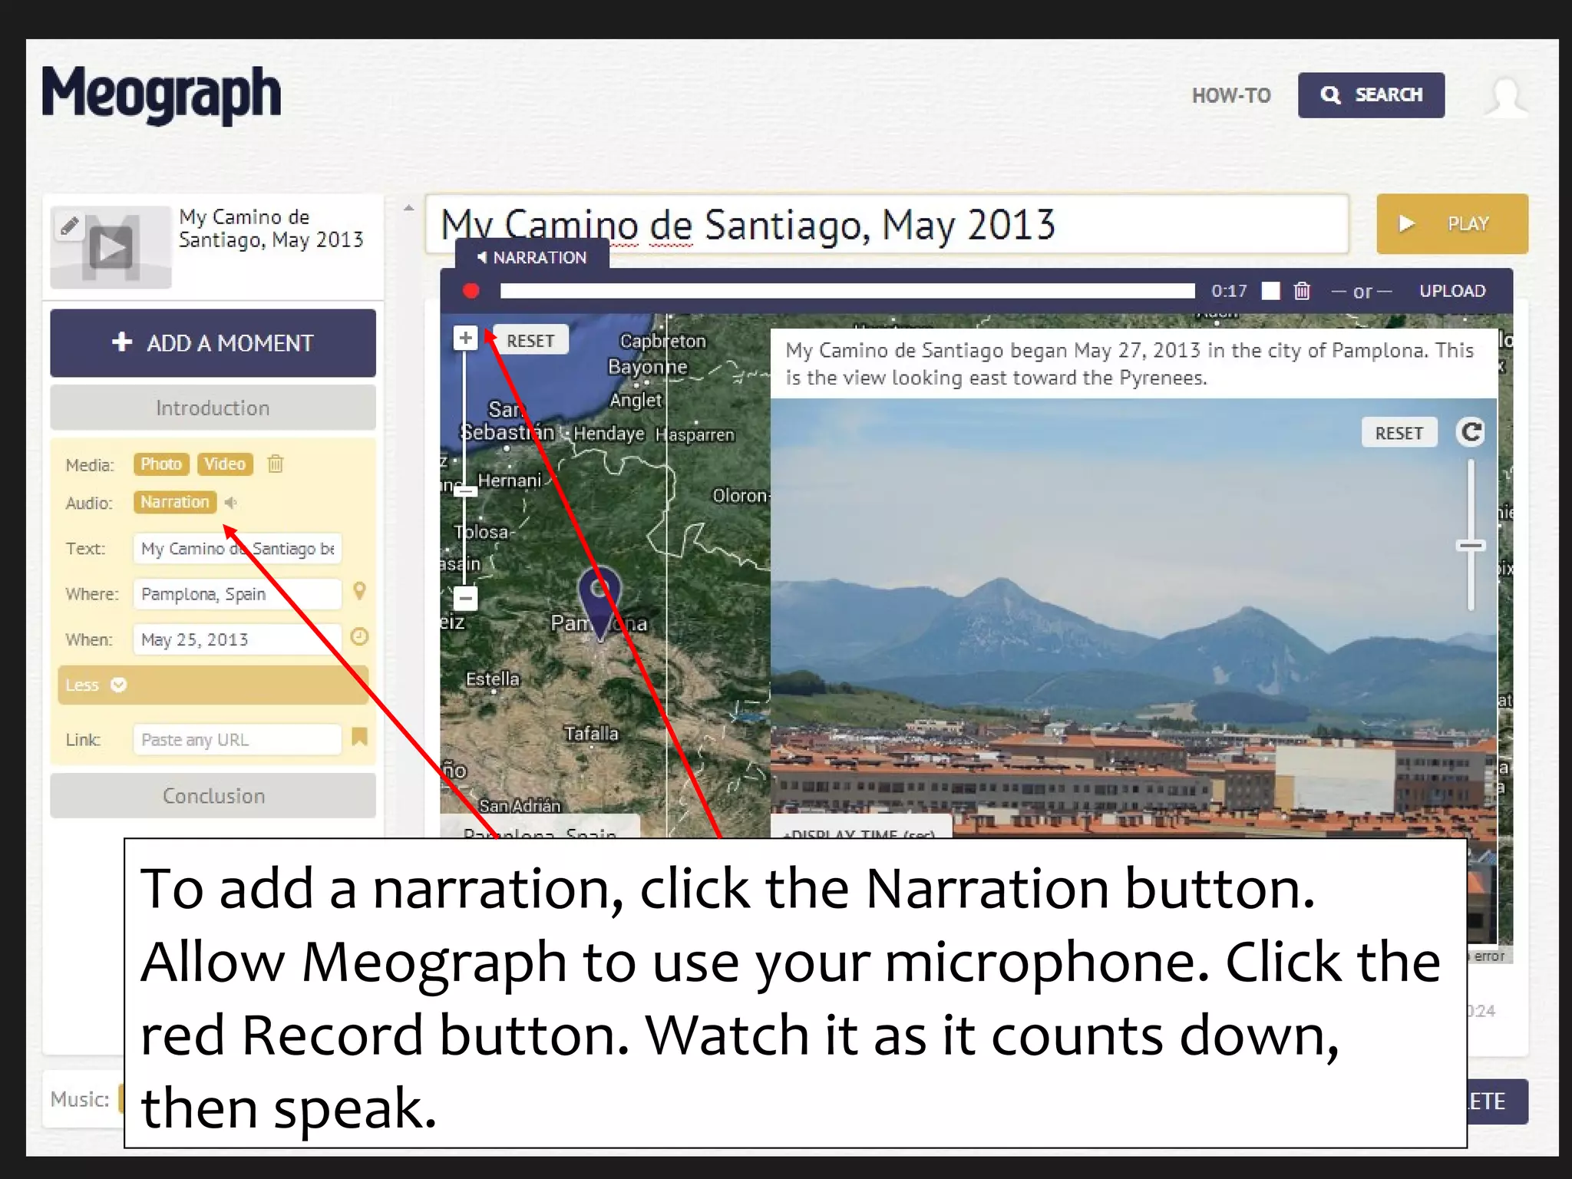The width and height of the screenshot is (1572, 1179).
Task: Click the narration progress bar
Action: 847,291
